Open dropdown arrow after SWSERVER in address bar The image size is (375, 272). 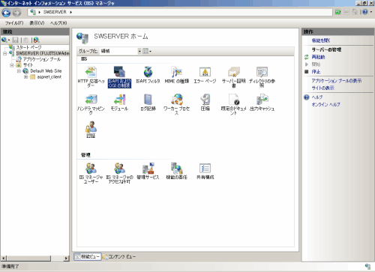(x=70, y=12)
